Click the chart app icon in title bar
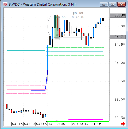The height and width of the screenshot is (129, 128). click(x=5, y=4)
